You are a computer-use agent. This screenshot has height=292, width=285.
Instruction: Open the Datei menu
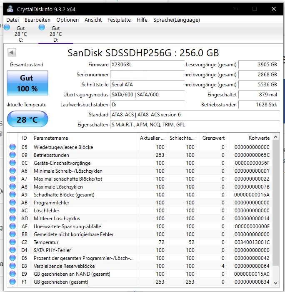[12, 20]
